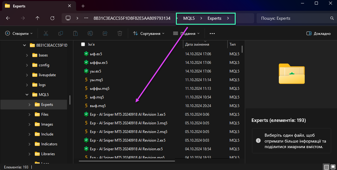Click the Paste clipboard icon
Screen dimensions: 337x170
coord(75,33)
